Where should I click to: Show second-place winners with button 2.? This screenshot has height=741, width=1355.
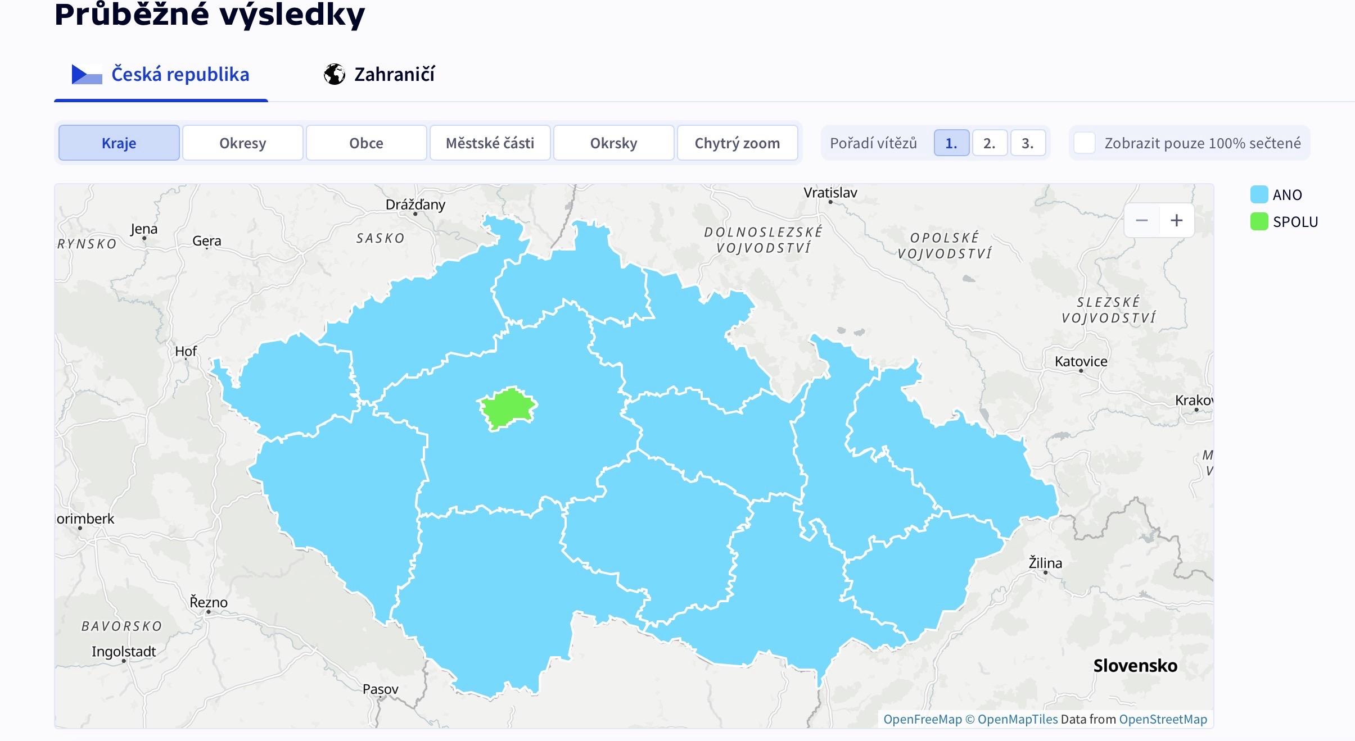(990, 143)
